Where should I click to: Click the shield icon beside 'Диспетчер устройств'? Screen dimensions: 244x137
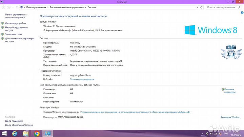tap(2, 23)
